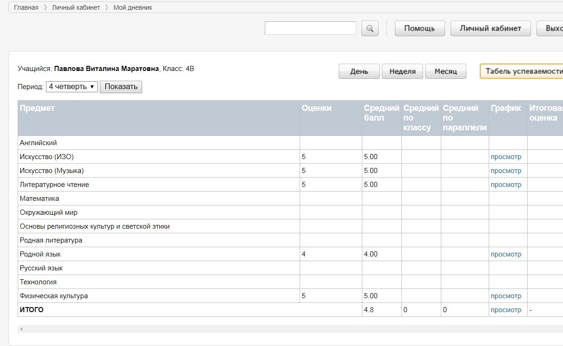563x346 pixels.
Task: Click the search text field
Action: [x=310, y=28]
